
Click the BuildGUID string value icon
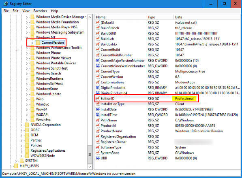coord(98,33)
